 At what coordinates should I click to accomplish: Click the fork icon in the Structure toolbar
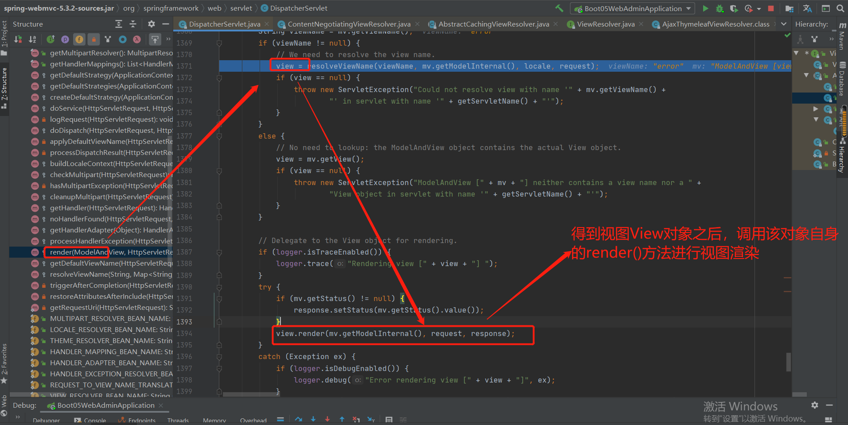point(108,39)
